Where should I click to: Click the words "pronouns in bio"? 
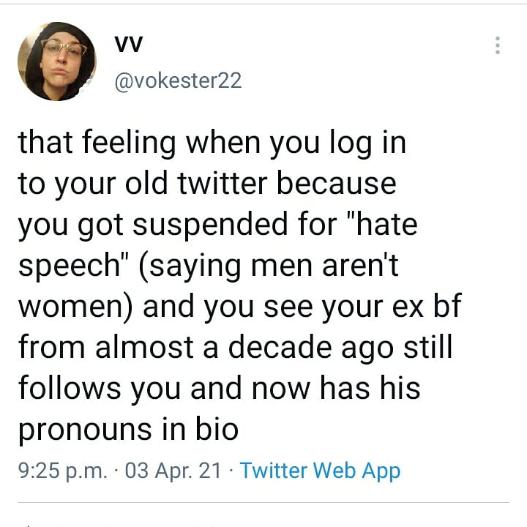tap(128, 428)
